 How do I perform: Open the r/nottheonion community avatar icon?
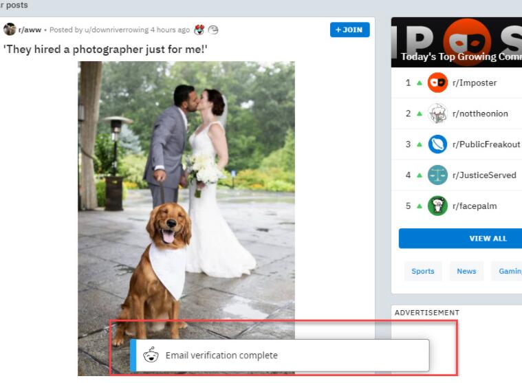(437, 113)
